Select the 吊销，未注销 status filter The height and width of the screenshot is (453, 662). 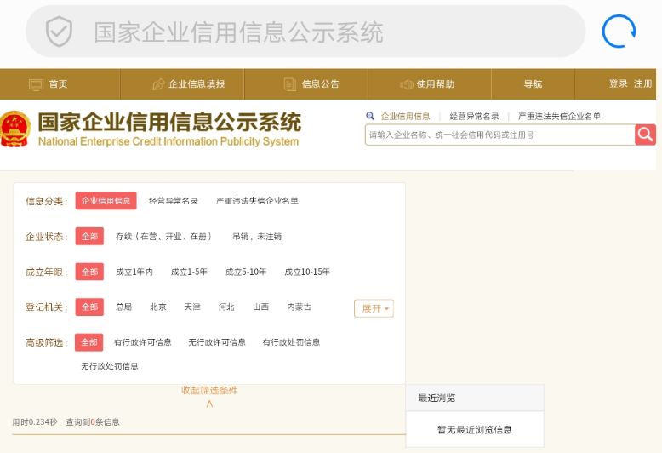257,236
